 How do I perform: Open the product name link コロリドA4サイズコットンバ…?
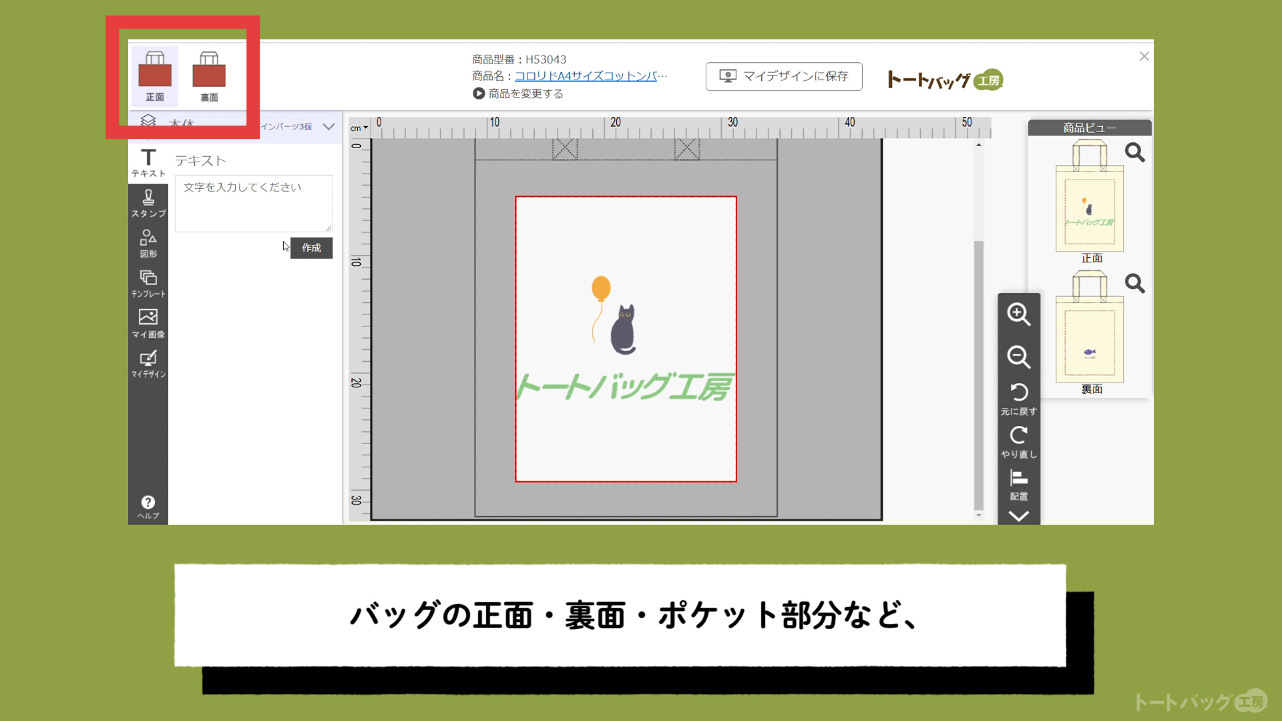[590, 76]
